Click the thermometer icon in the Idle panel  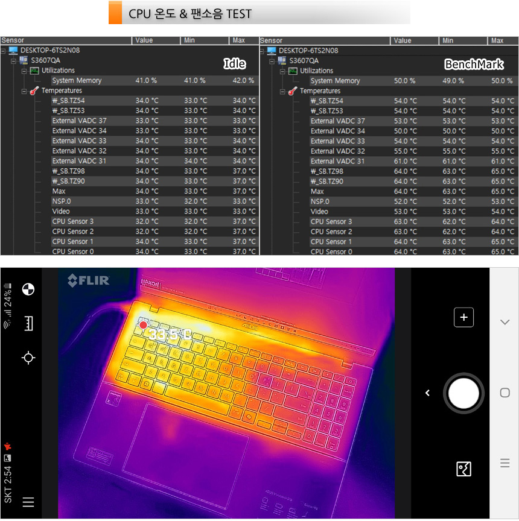(34, 91)
